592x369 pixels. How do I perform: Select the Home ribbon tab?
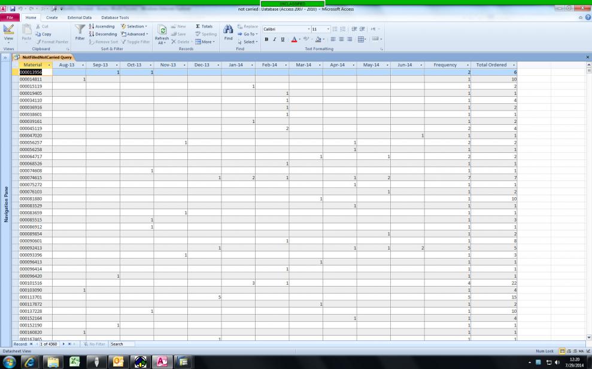[31, 17]
